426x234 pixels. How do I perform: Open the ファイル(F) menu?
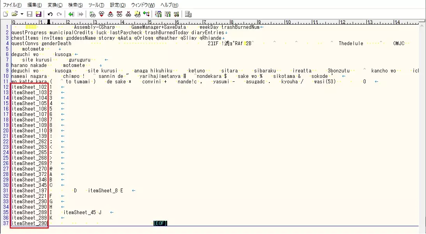pos(12,5)
